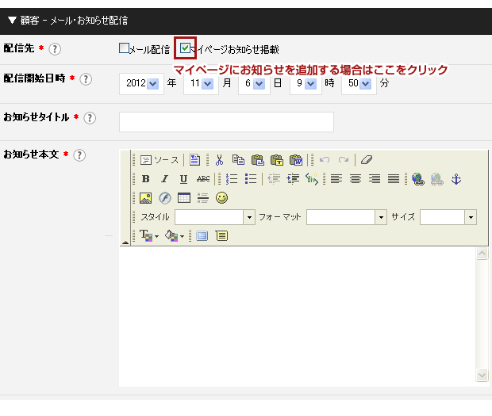Check the メール配信 checkbox
492x416 pixels.
(x=124, y=48)
